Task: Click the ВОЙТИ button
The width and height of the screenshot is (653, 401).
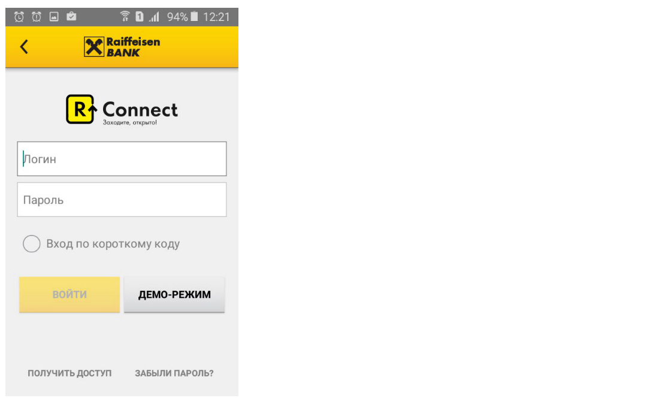Action: [69, 294]
